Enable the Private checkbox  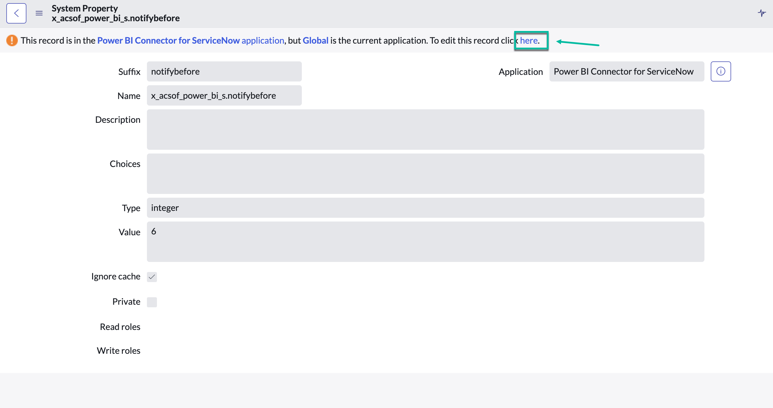point(152,302)
